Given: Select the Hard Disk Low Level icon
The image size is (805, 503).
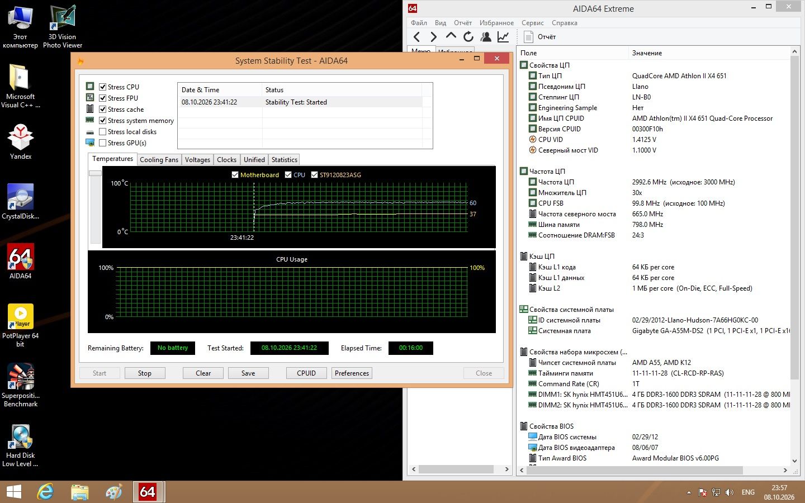Looking at the screenshot, I should [x=21, y=445].
